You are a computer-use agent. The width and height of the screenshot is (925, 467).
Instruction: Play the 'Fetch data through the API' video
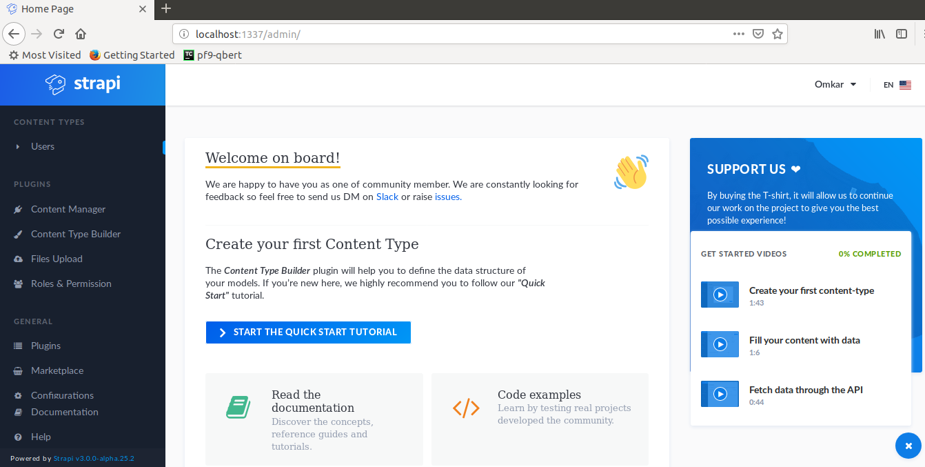pyautogui.click(x=720, y=393)
